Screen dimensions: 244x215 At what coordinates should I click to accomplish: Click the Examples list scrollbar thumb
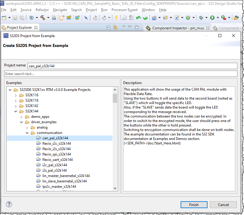[x=115, y=98]
